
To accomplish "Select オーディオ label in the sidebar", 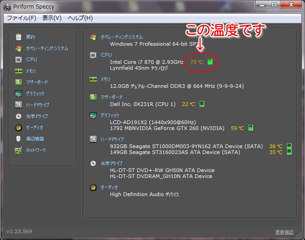I will pos(34,128).
